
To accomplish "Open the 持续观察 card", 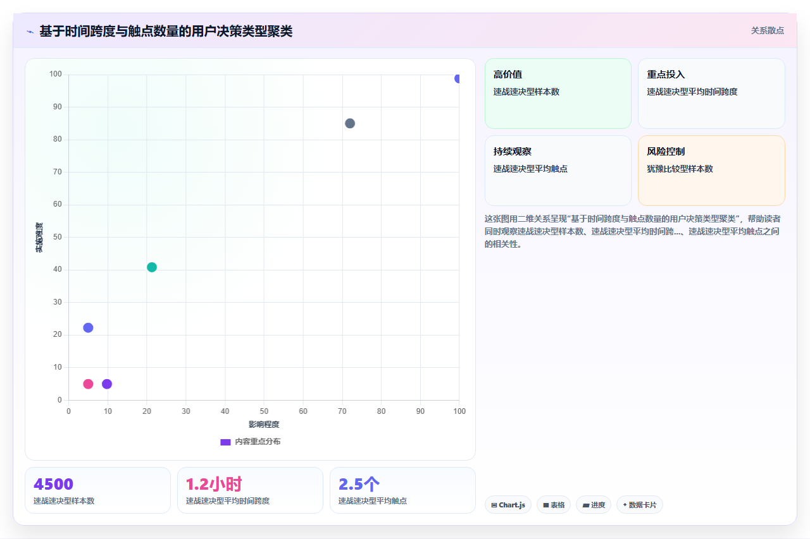I will pyautogui.click(x=558, y=171).
